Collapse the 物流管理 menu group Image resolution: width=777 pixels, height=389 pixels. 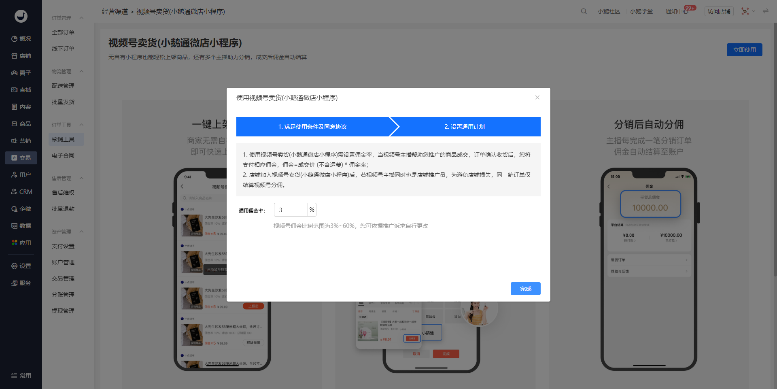(x=81, y=71)
